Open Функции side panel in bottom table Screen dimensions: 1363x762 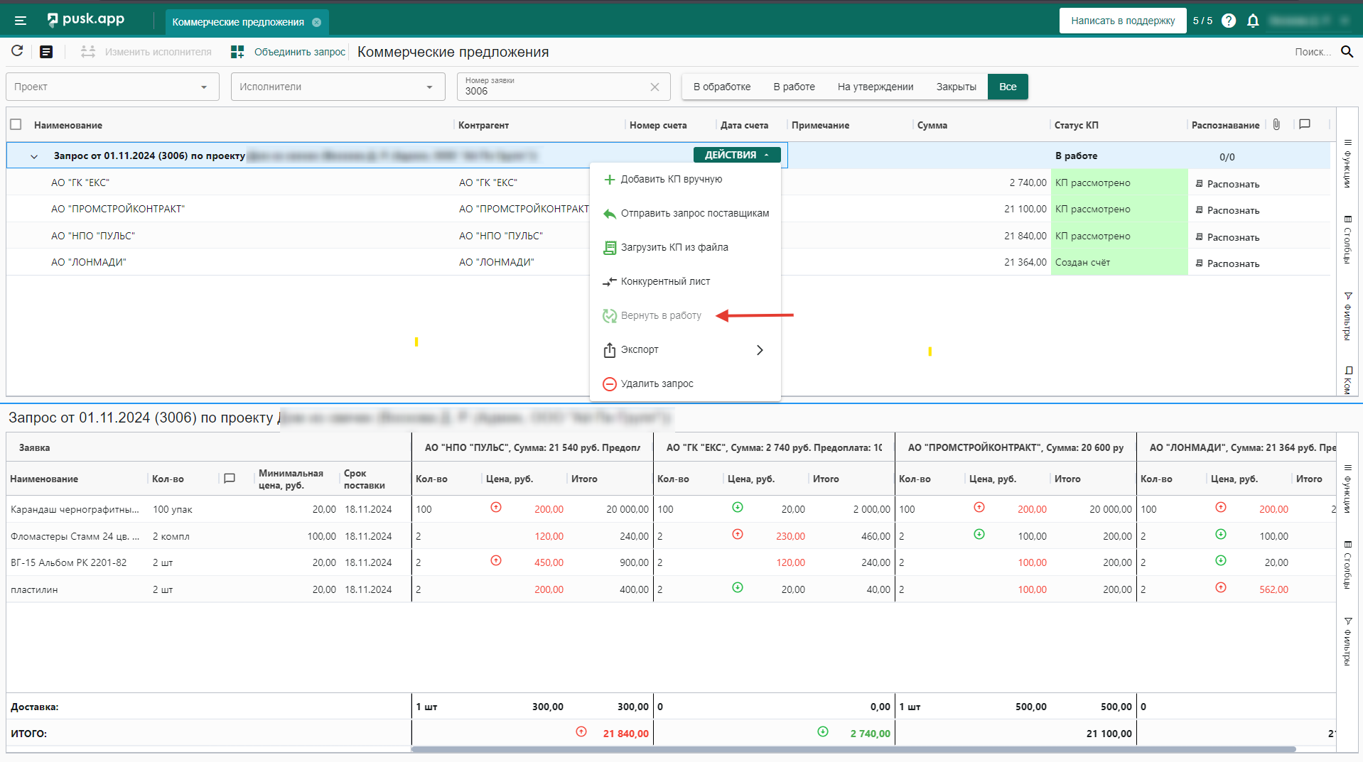click(1347, 489)
